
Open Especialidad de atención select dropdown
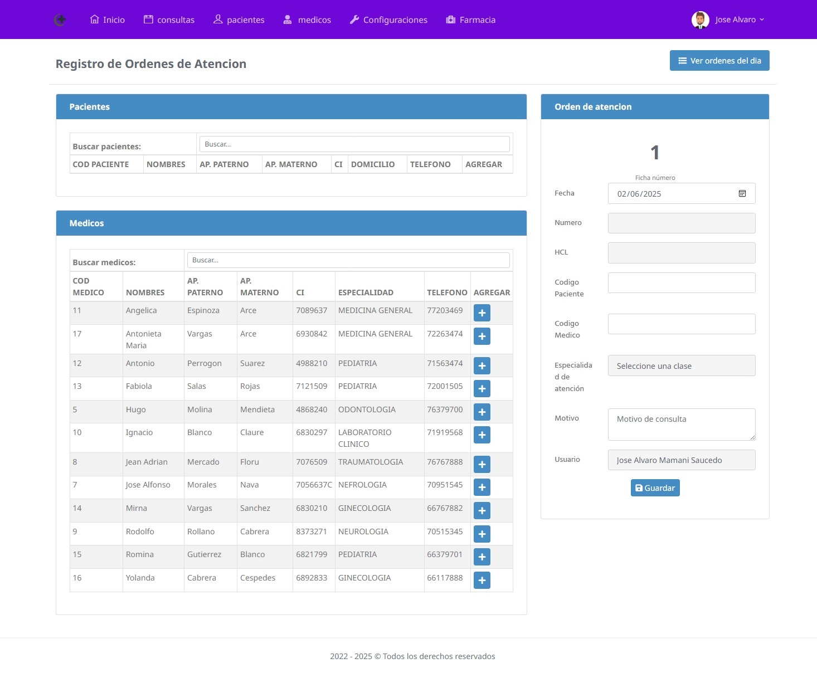coord(681,366)
